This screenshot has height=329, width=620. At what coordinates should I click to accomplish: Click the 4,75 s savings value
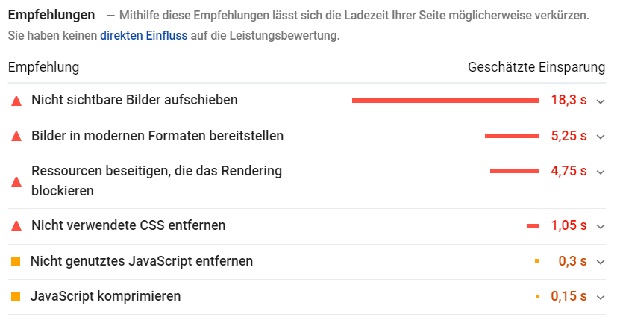coord(569,171)
